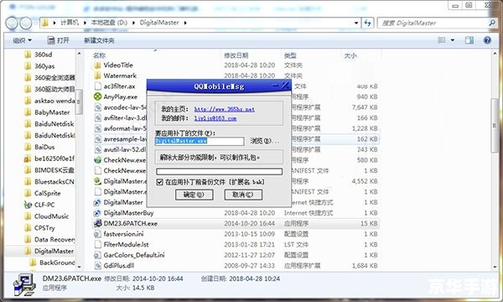This screenshot has height=302, width=503.
Task: Click 新建文件夹 in toolbar
Action: (x=99, y=40)
